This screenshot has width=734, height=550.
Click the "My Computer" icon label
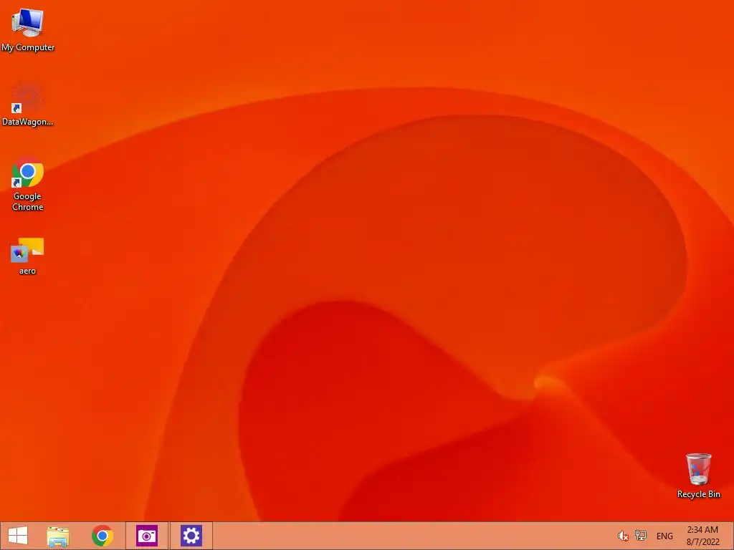pyautogui.click(x=28, y=47)
